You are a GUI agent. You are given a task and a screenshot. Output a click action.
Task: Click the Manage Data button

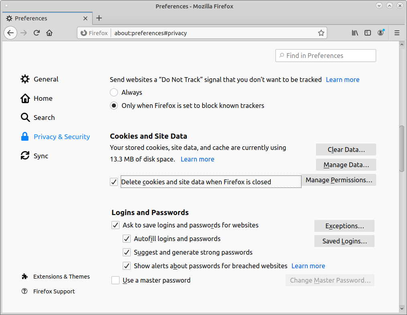(x=346, y=165)
